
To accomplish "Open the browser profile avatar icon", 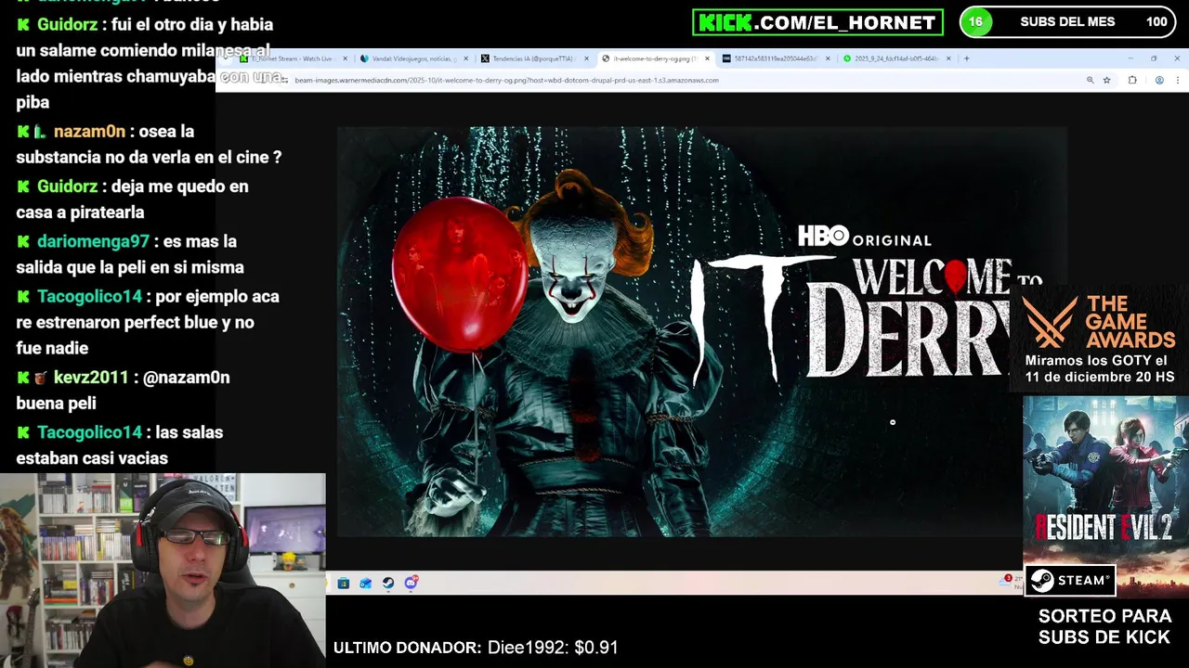I will (x=1158, y=80).
